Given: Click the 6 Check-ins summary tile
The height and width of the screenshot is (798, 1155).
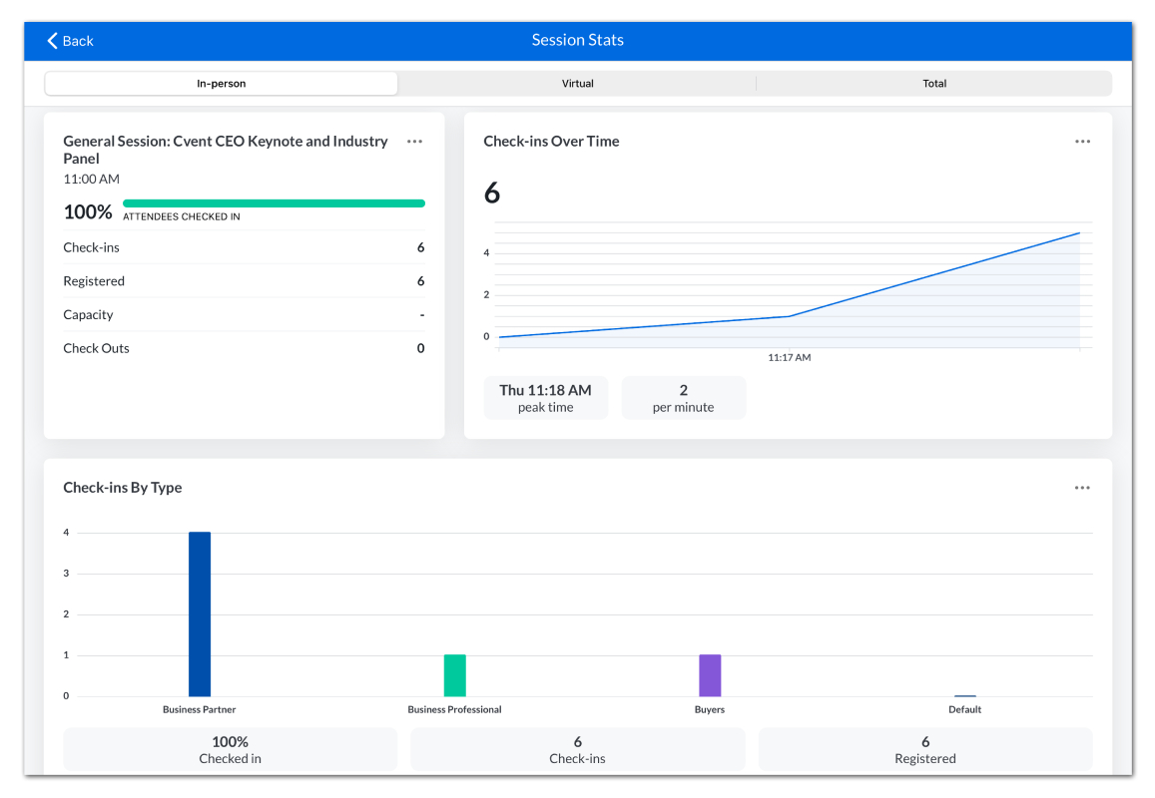Looking at the screenshot, I should pos(577,749).
